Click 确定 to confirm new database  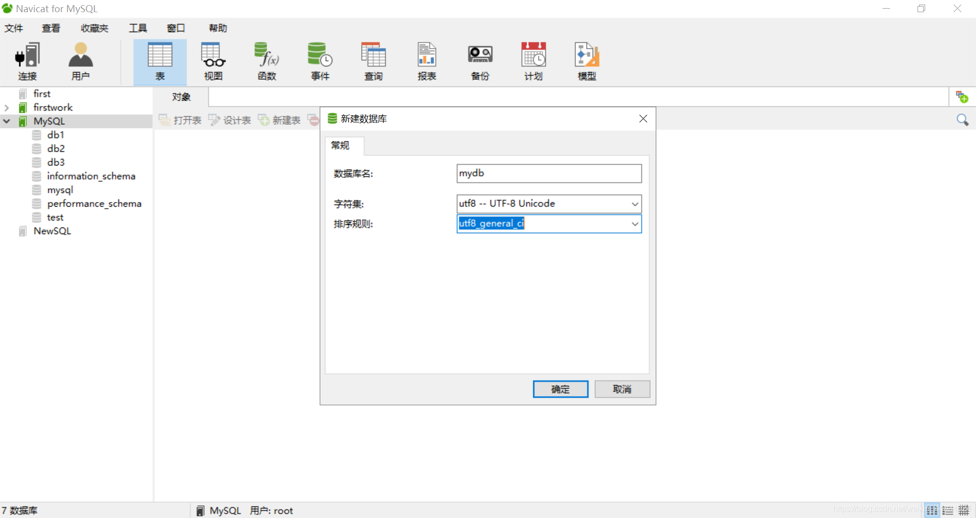click(x=561, y=390)
